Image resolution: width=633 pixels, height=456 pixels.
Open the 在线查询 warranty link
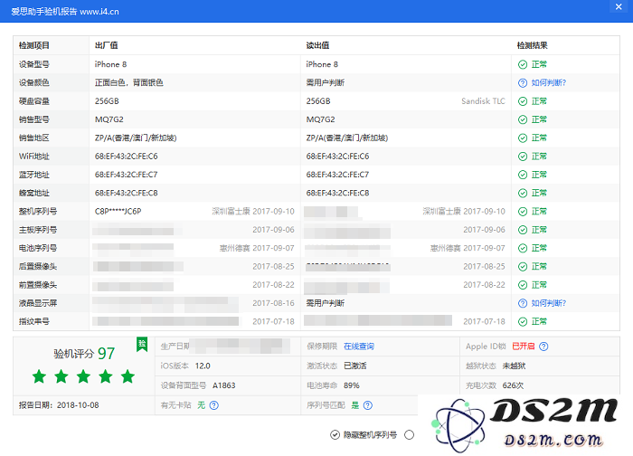(x=359, y=347)
